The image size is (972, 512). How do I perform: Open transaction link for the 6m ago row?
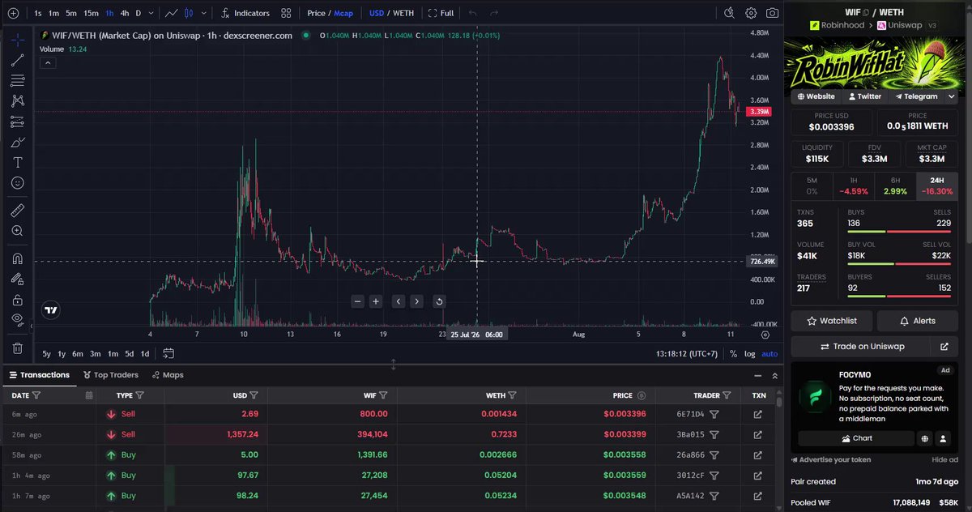pyautogui.click(x=758, y=414)
